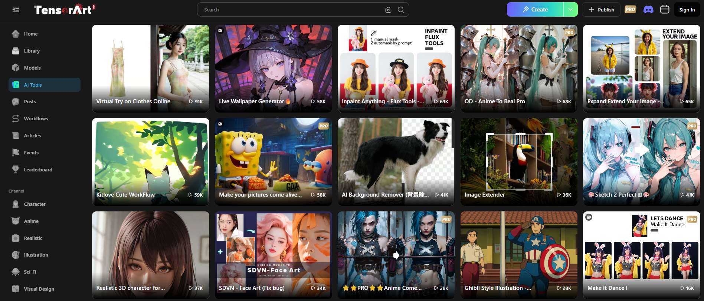Click the AI Tools sidebar icon

click(16, 85)
